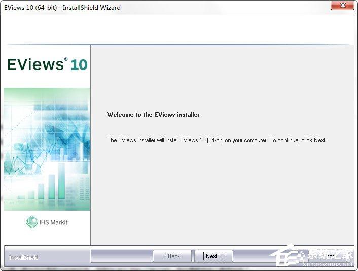Click the installer description sentence
Screen dimensions: 358x271
coord(217,140)
